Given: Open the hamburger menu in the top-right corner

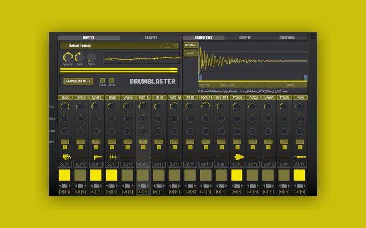Looking at the screenshot, I should pyautogui.click(x=313, y=36).
